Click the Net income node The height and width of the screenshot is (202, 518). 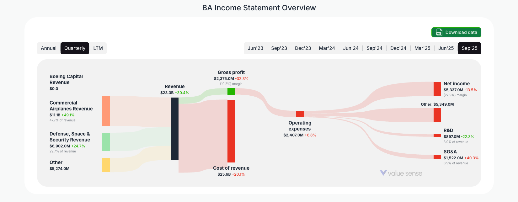(x=437, y=89)
